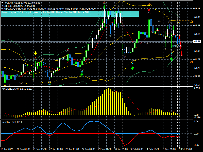Image resolution: width=203 pixels, height=152 pixels.
Task: Click the -1.97 trendline scale value
Action: click(x=196, y=145)
